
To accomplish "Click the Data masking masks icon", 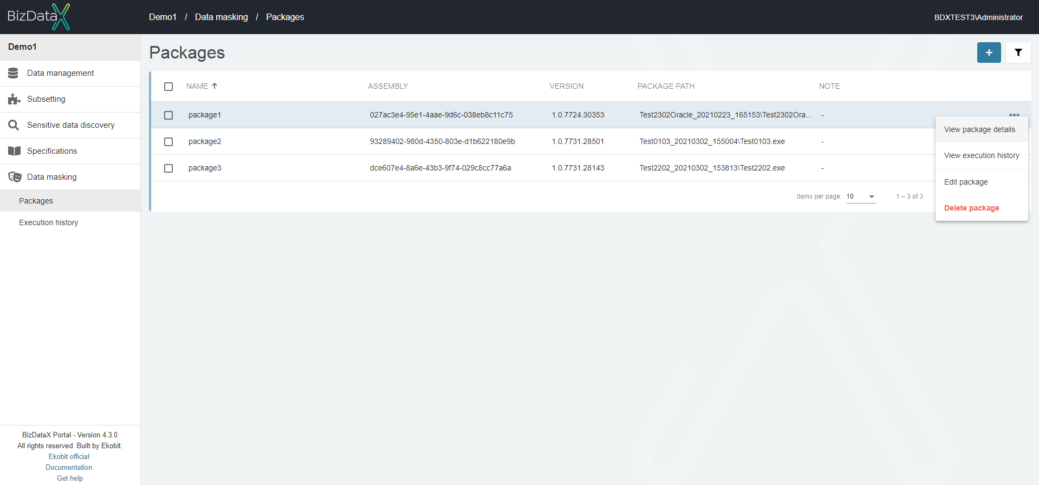I will [15, 177].
